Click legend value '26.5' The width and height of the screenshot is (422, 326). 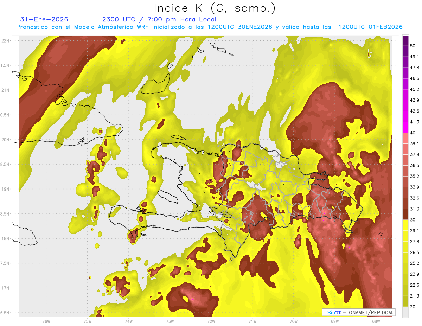click(414, 253)
